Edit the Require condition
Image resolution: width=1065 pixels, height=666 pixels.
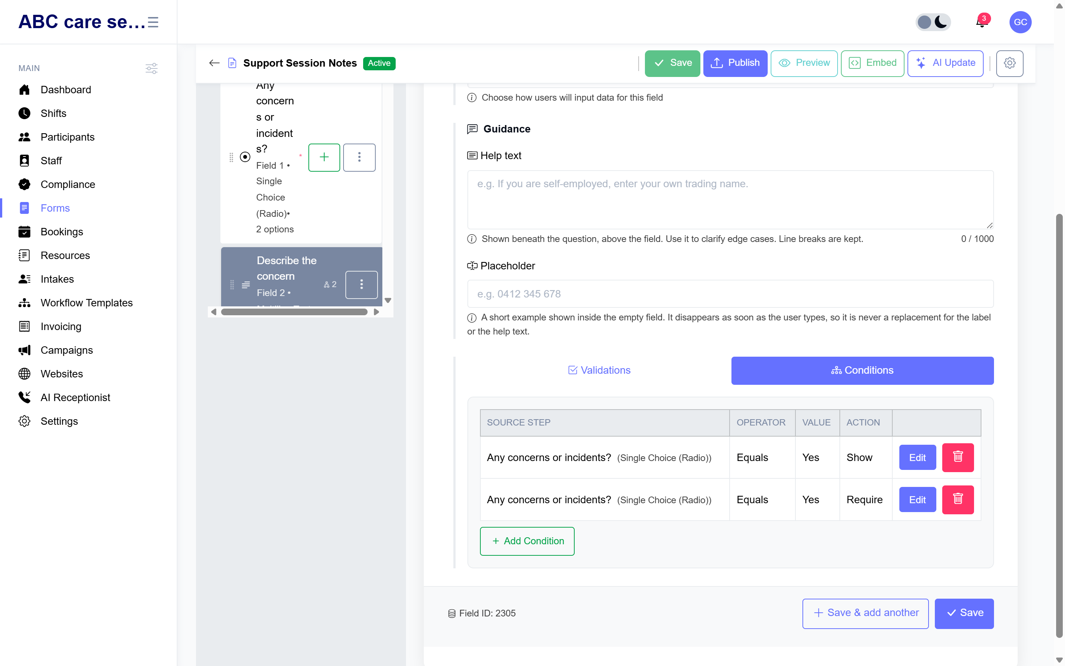[x=917, y=499]
